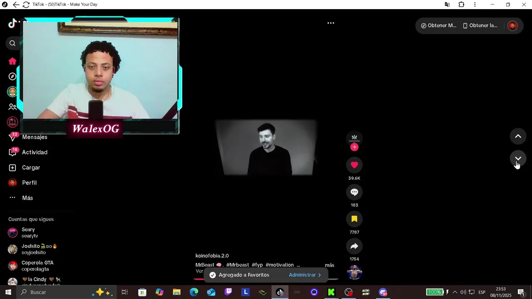Open Microsoft Store from the taskbar

tap(142, 292)
